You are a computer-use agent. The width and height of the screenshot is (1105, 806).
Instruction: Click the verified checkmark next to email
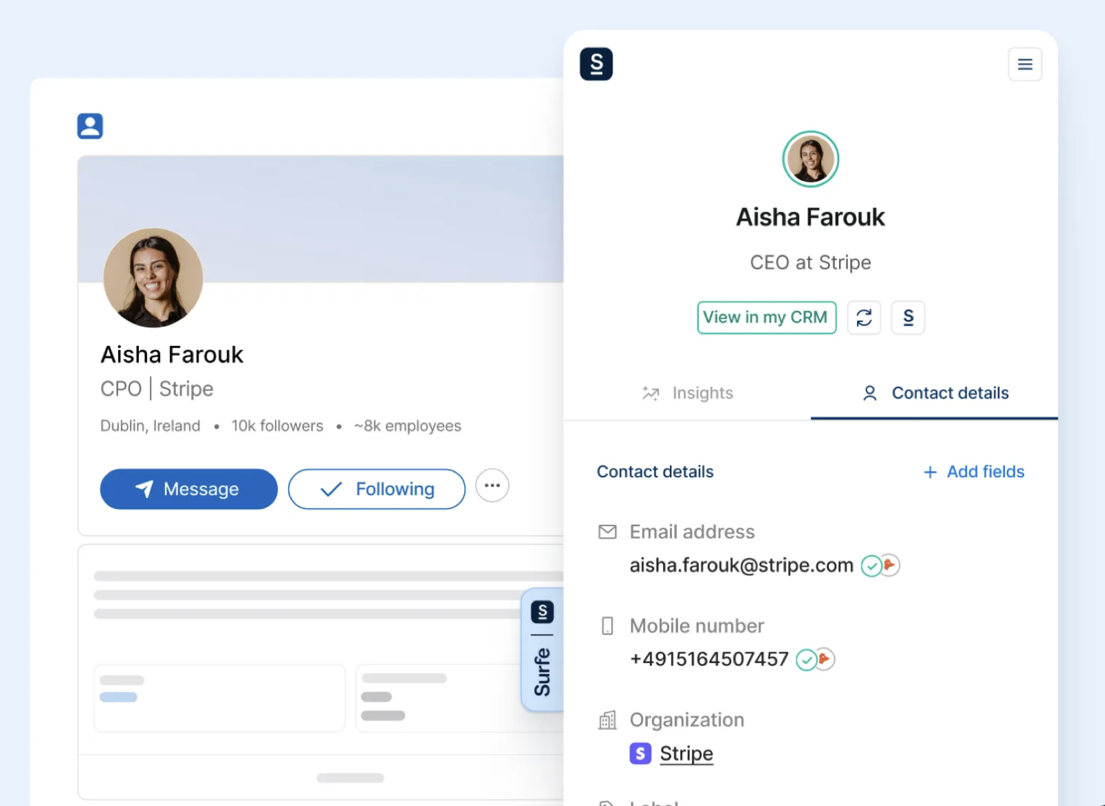point(871,566)
